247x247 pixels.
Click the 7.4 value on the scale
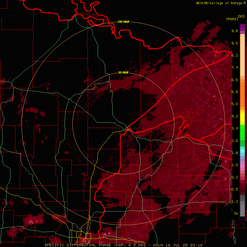coord(235,68)
